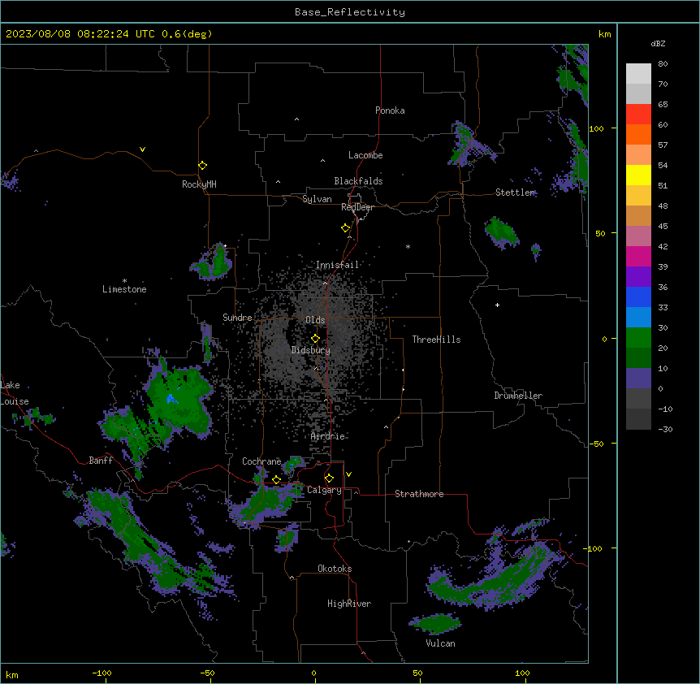Screen dimensions: 700x684
Task: Click the Didsbury town label
Action: 311,350
